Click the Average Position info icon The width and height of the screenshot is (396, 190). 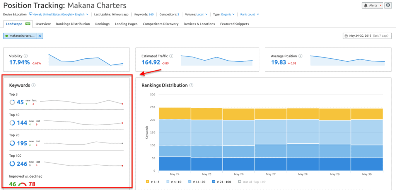click(299, 56)
